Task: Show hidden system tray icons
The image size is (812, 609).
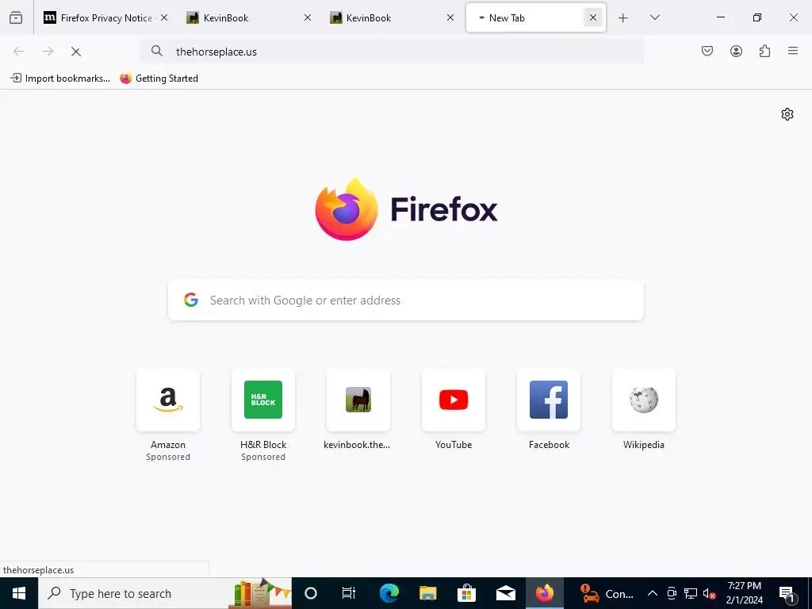Action: [x=653, y=593]
